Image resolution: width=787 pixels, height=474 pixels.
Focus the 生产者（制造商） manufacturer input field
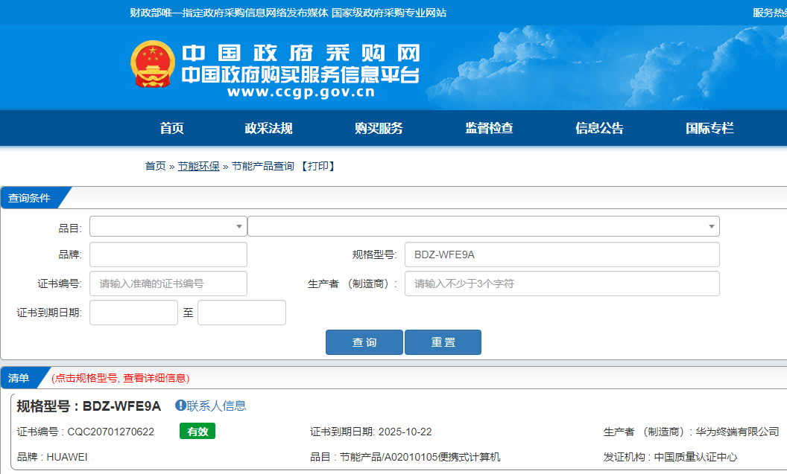coord(562,284)
